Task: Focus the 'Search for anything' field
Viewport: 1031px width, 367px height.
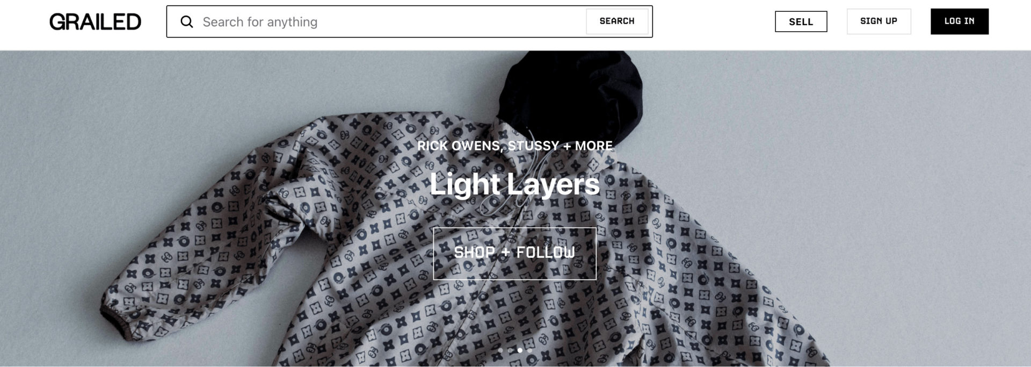Action: click(x=392, y=22)
